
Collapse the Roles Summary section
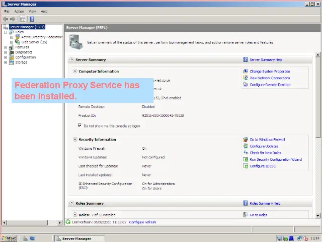click(x=71, y=203)
